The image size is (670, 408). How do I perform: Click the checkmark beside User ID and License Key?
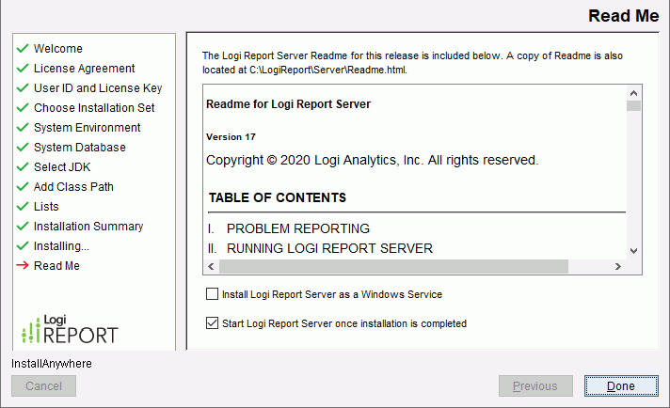(23, 88)
